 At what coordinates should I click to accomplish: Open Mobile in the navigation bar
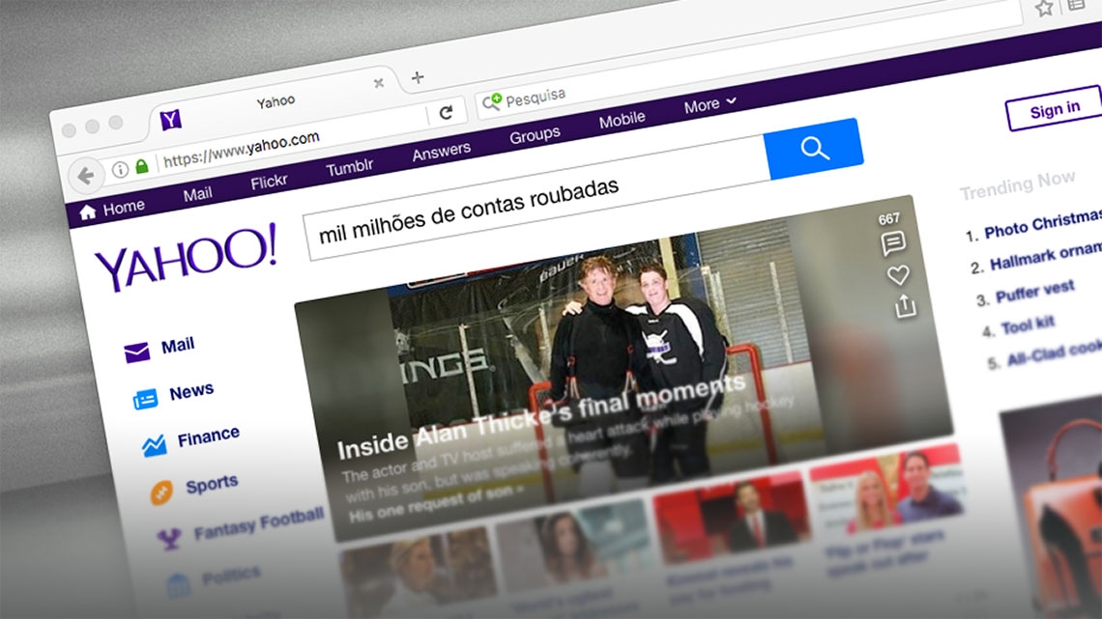tap(622, 120)
